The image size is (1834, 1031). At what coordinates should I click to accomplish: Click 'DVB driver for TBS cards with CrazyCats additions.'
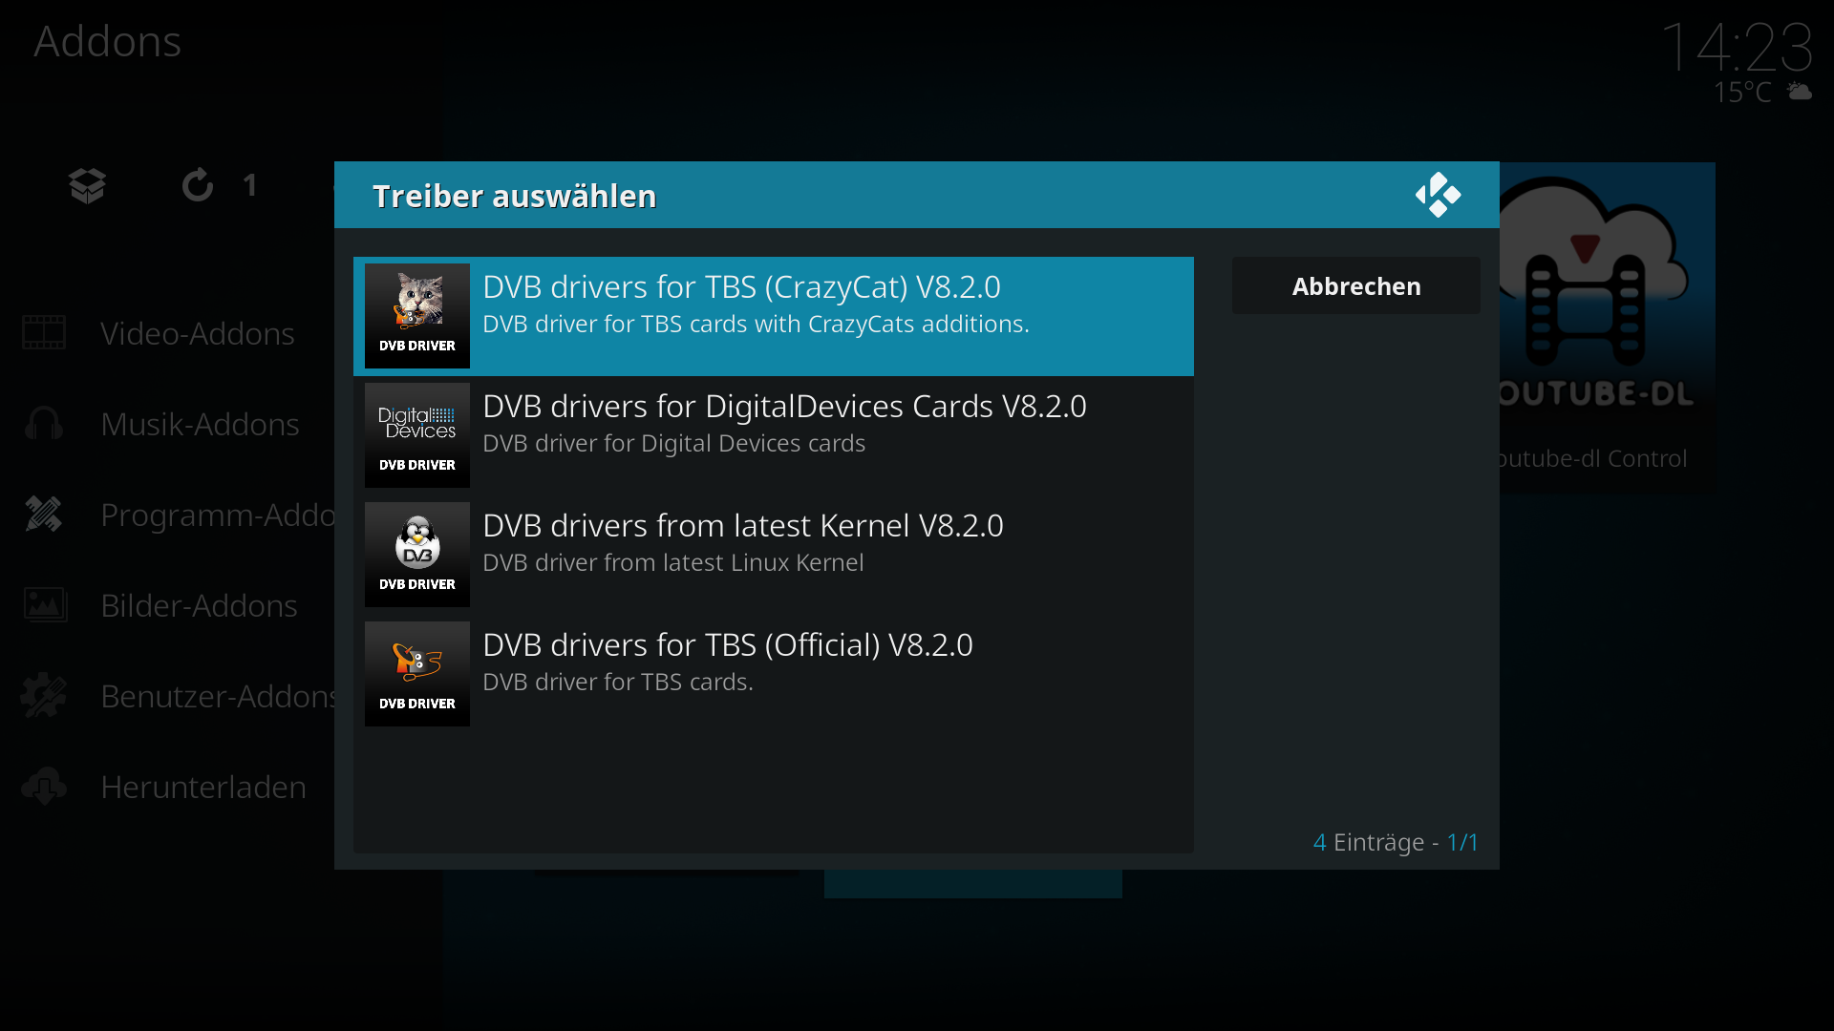click(x=756, y=324)
